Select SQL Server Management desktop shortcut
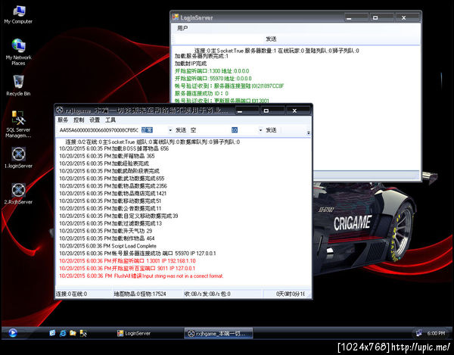454x355 pixels. pyautogui.click(x=18, y=124)
